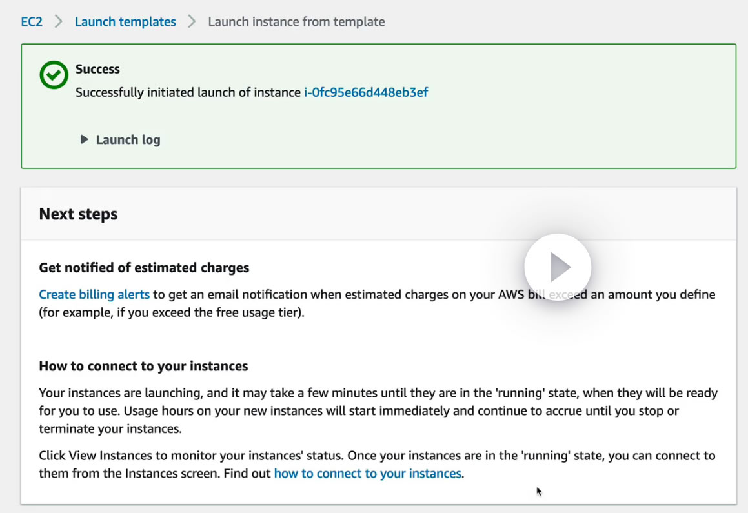Click the bold 'How to connect to your instances' heading
The image size is (748, 513).
click(x=143, y=367)
